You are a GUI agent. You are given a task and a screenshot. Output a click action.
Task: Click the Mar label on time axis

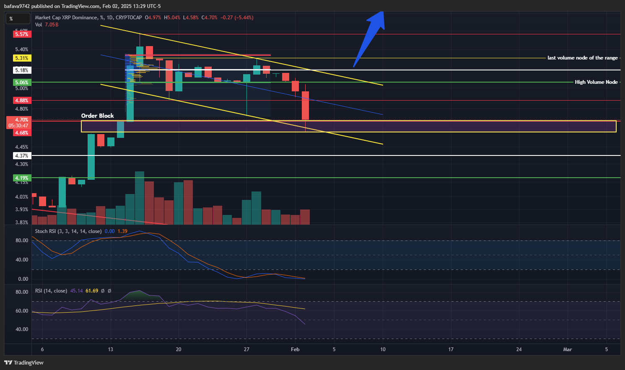568,349
